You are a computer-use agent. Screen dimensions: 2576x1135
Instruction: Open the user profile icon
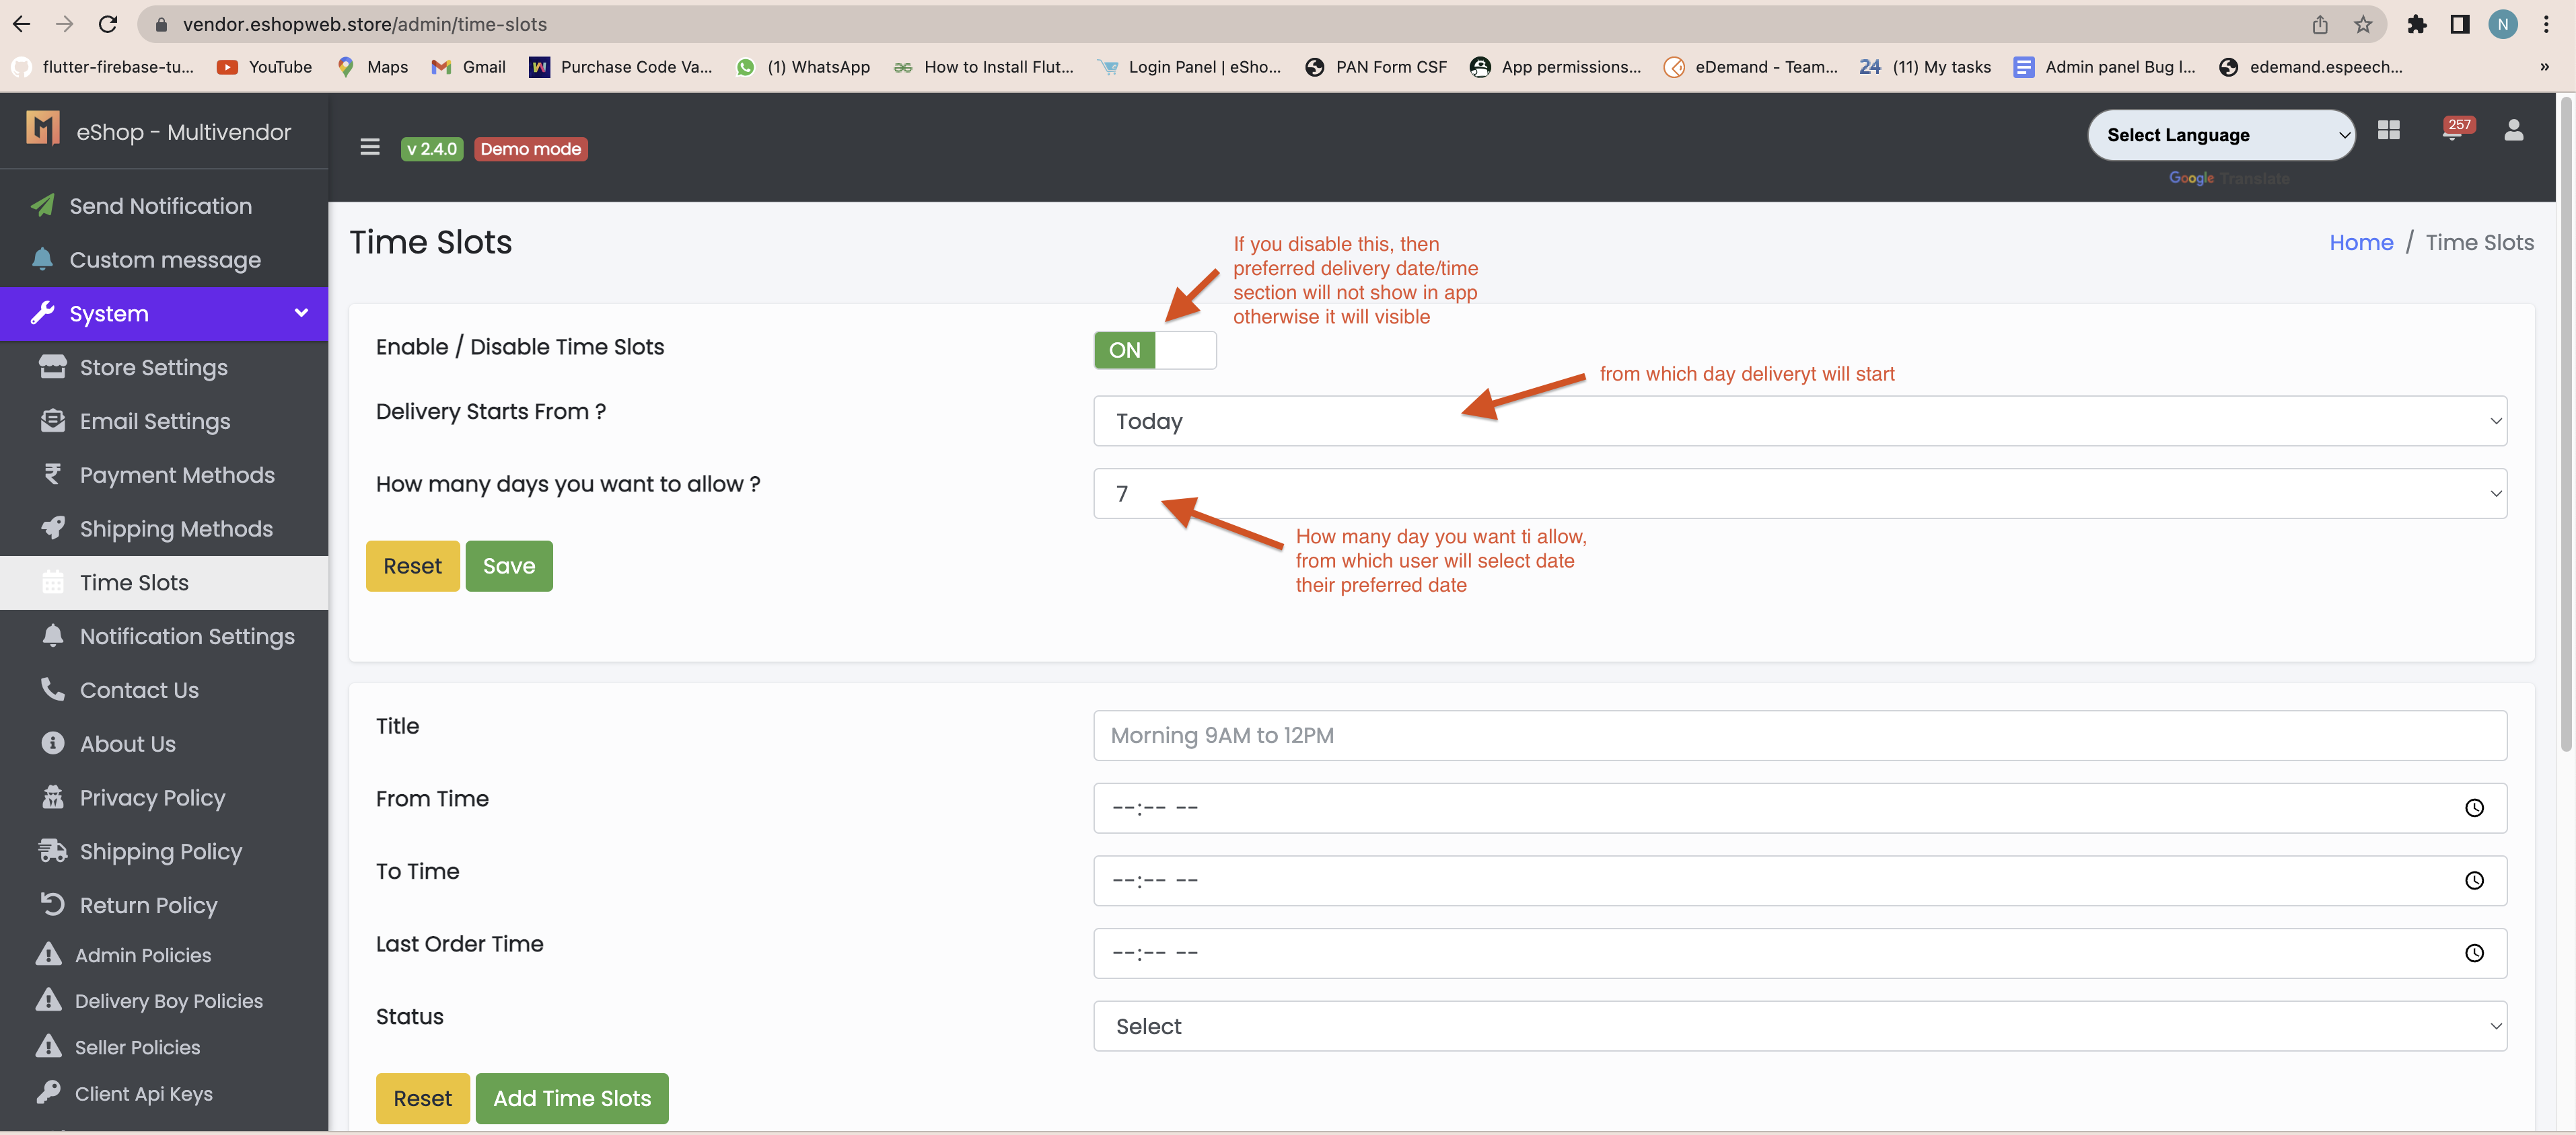coord(2513,131)
